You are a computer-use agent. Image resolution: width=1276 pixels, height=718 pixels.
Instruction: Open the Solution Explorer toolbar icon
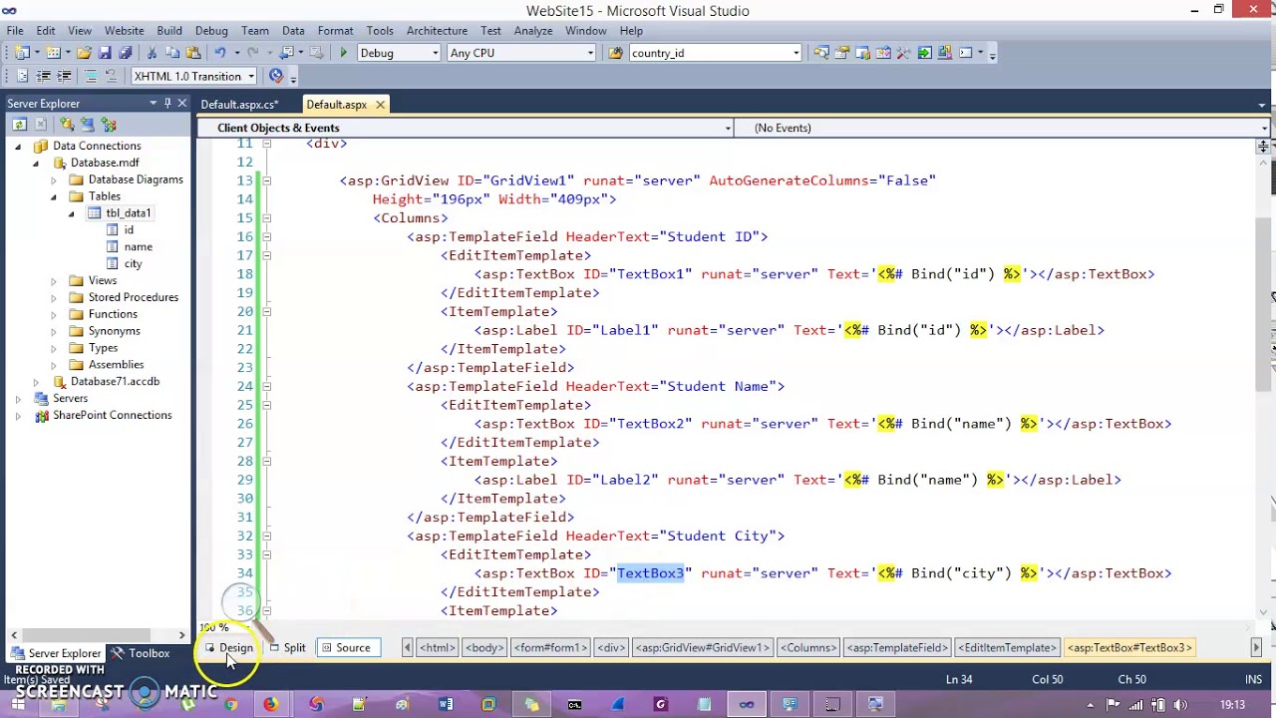821,53
